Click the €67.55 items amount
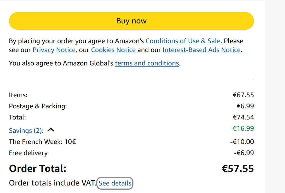Viewport: 285px width, 193px height. click(x=243, y=95)
